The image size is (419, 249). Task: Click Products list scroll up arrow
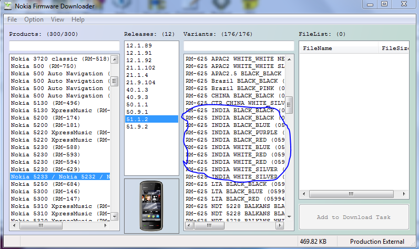pyautogui.click(x=115, y=59)
